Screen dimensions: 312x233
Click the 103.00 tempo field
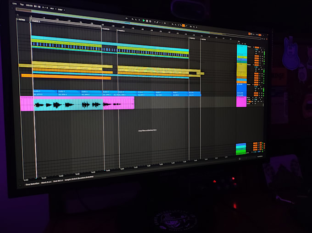29,5
